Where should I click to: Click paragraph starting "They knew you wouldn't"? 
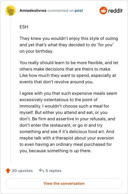69,45
